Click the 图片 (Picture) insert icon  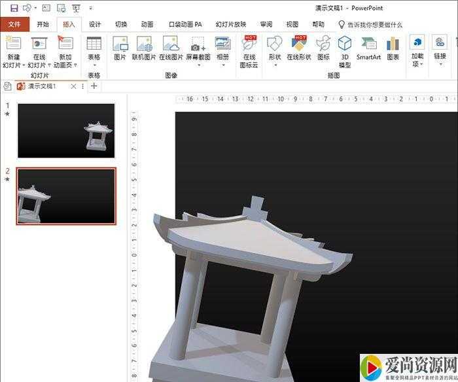(x=120, y=48)
